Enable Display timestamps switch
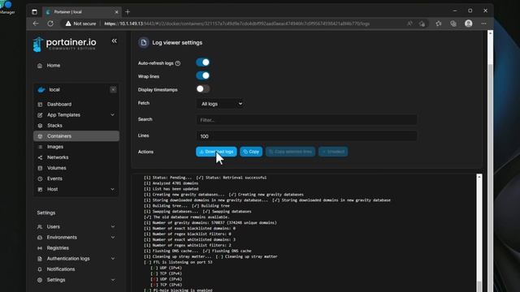 [202, 88]
